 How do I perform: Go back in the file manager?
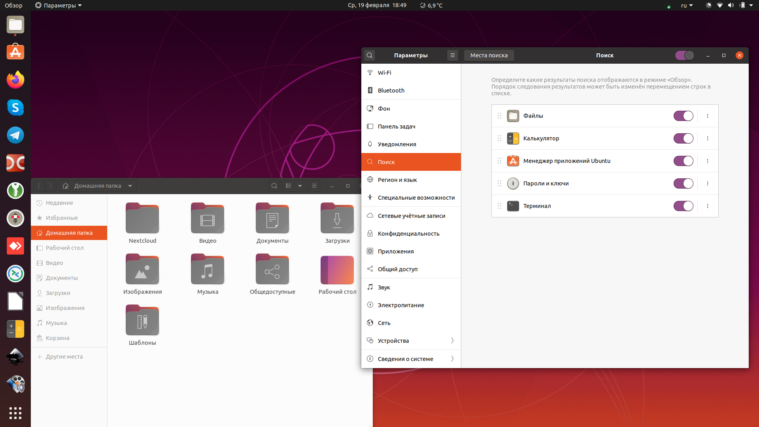39,186
